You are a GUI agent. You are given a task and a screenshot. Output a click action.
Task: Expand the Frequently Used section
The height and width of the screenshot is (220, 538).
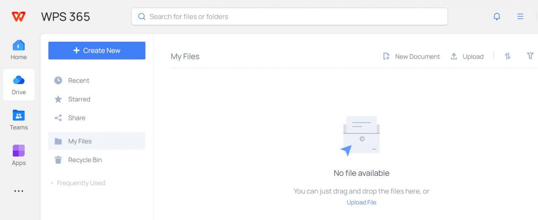coord(78,183)
